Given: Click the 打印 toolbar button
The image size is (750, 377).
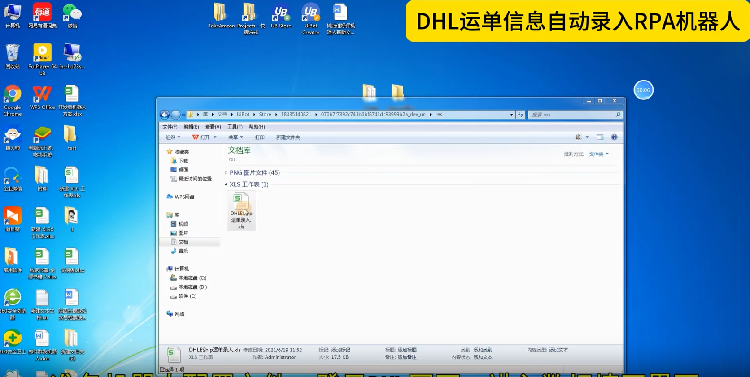Looking at the screenshot, I should coord(260,137).
